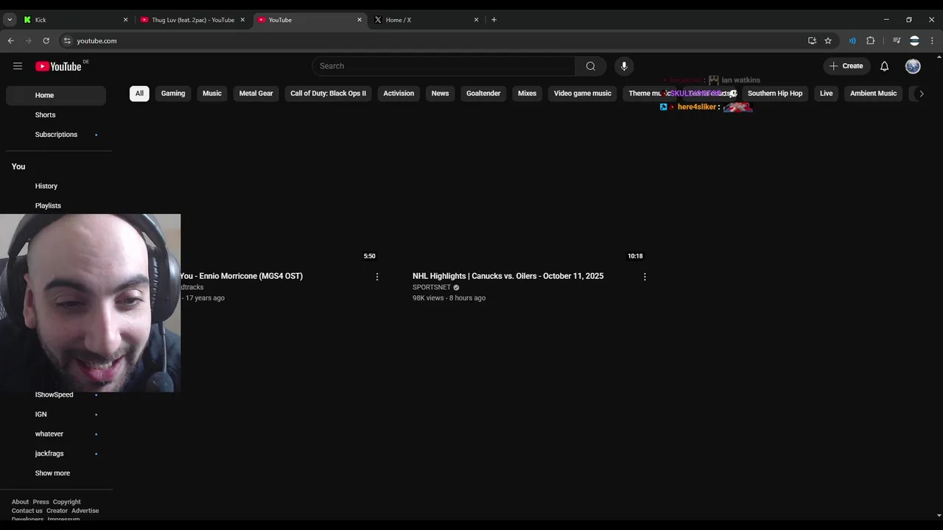The height and width of the screenshot is (530, 943).
Task: Select the Metal Gear chip
Action: (256, 93)
